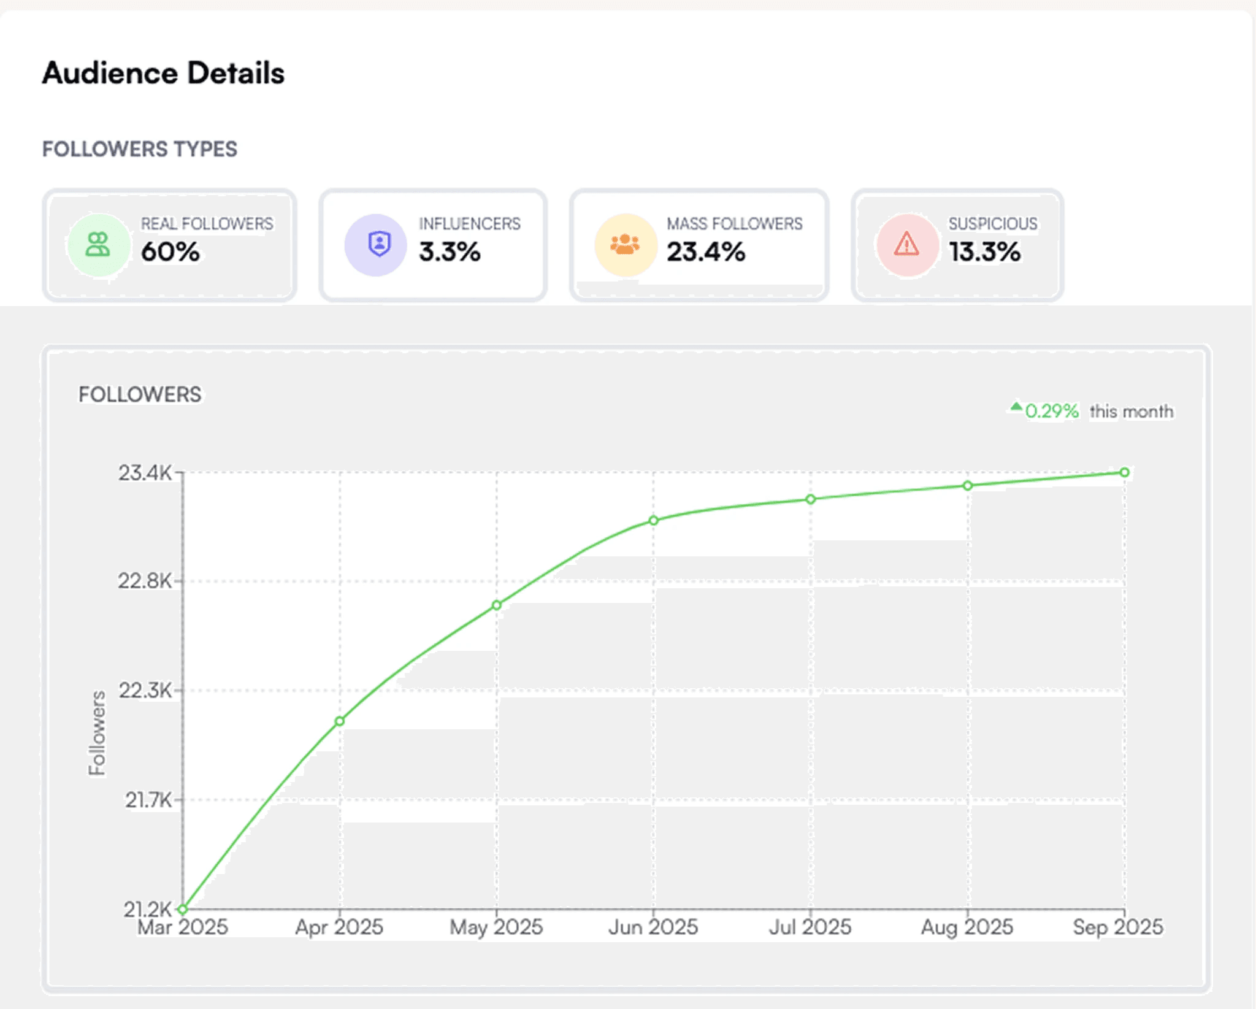Image resolution: width=1256 pixels, height=1009 pixels.
Task: Click the 0.29% this month label
Action: pos(1098,411)
